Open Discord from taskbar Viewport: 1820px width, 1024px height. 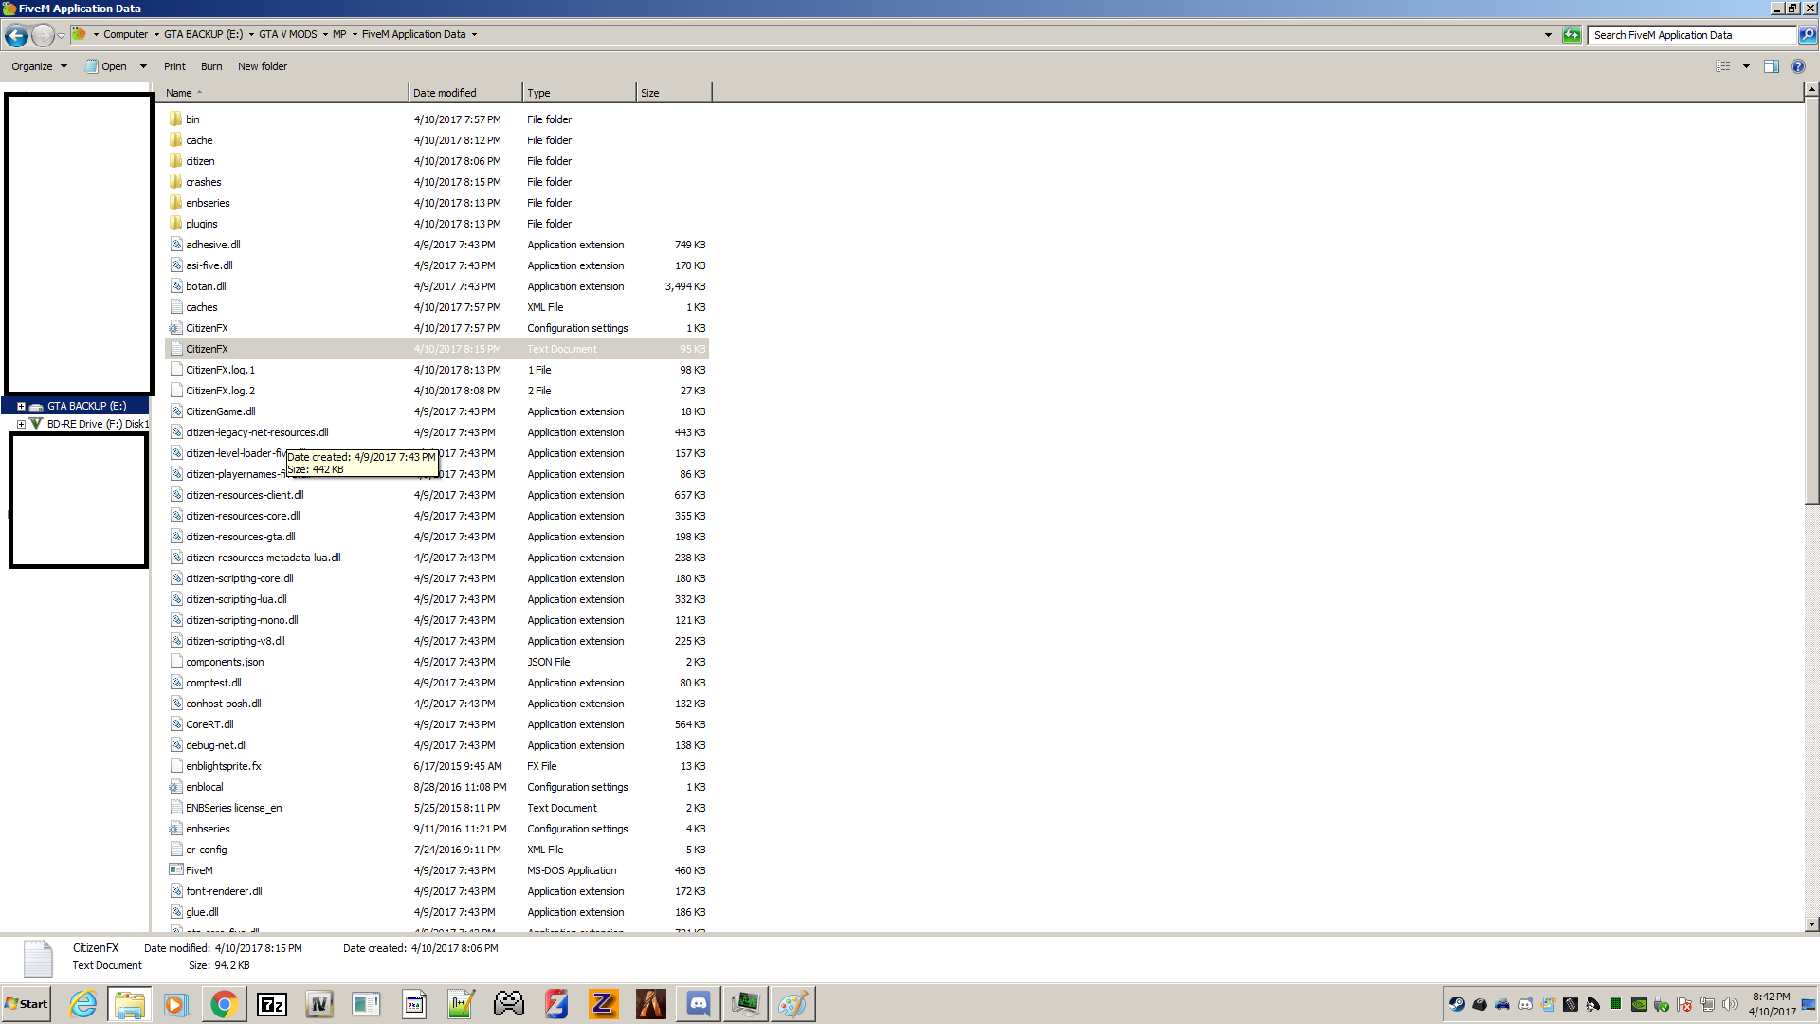(x=699, y=1004)
